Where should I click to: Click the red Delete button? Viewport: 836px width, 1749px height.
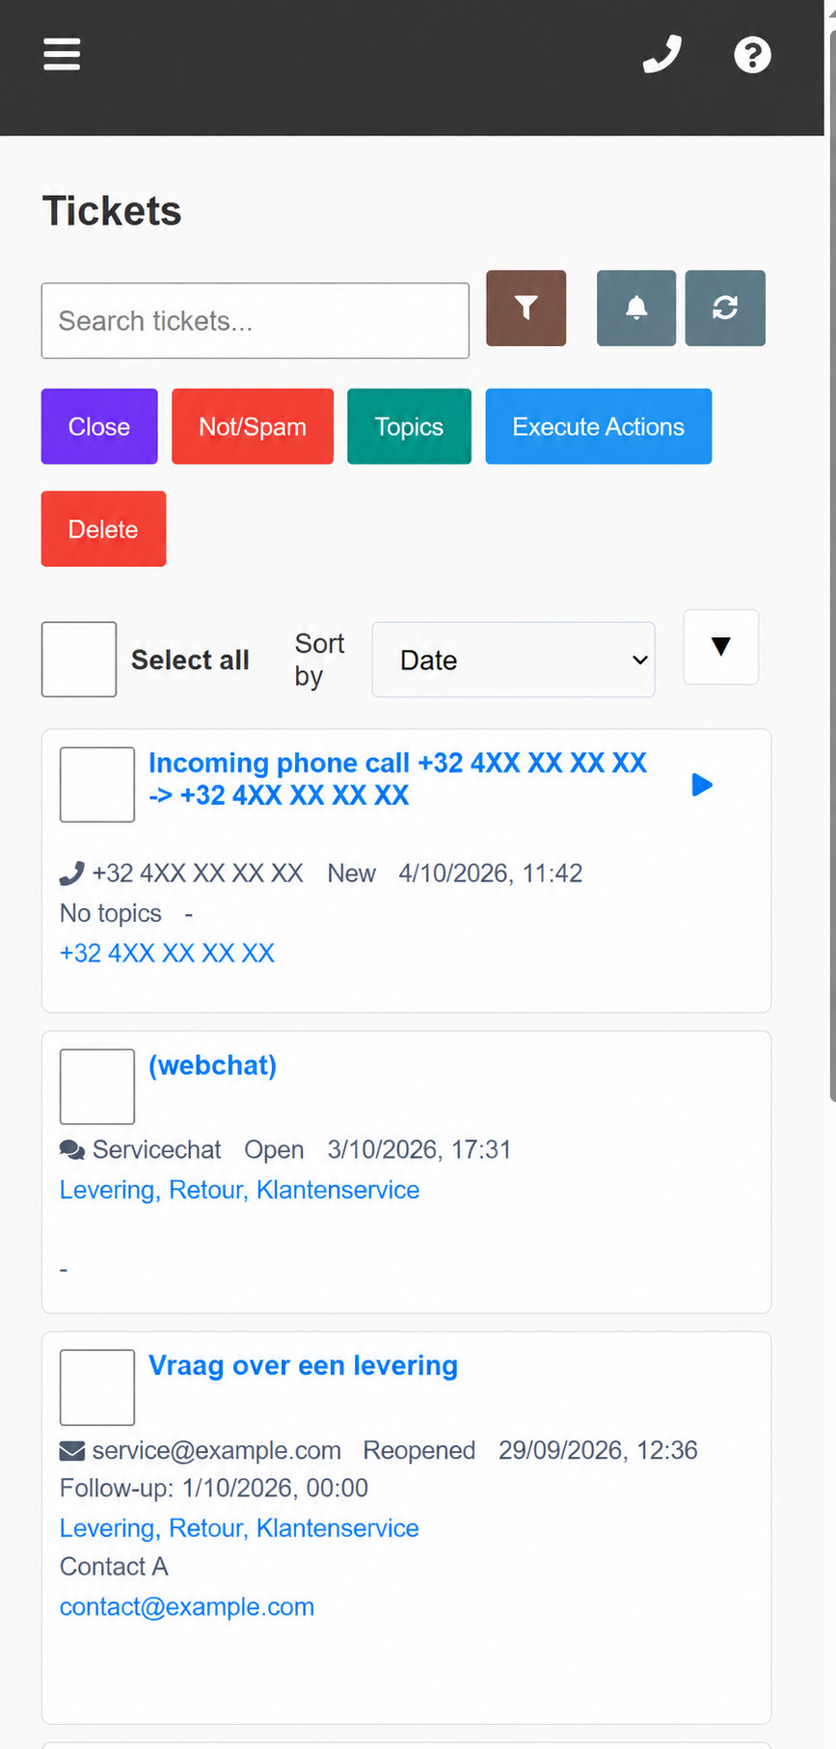(x=103, y=528)
